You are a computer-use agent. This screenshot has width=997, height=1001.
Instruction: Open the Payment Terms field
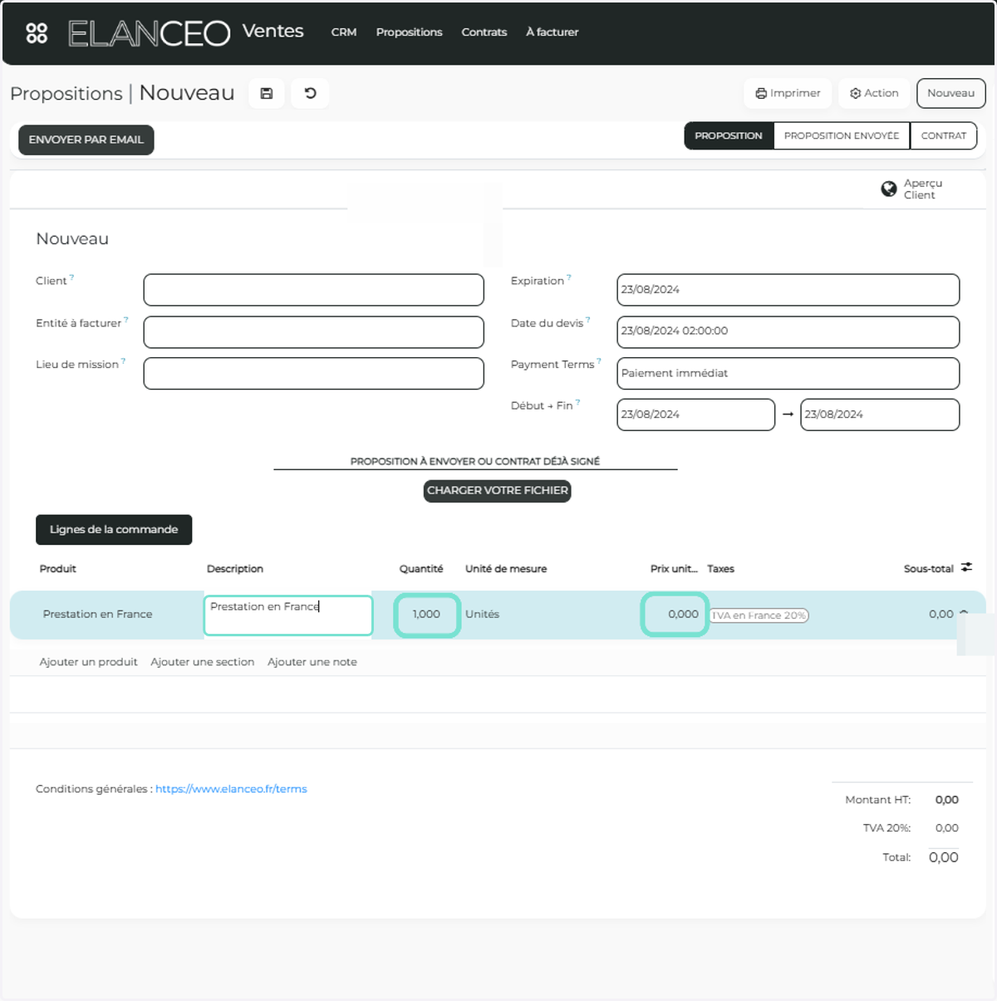pos(788,373)
